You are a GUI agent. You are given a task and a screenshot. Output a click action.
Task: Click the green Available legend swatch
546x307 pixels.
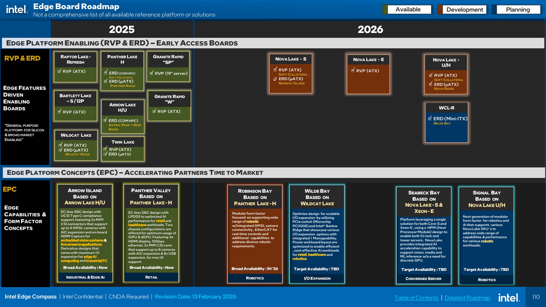pos(385,10)
